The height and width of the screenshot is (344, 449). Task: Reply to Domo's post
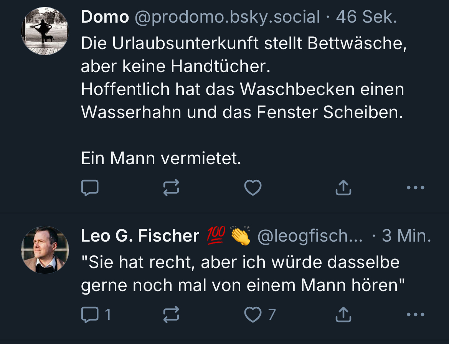tap(90, 188)
